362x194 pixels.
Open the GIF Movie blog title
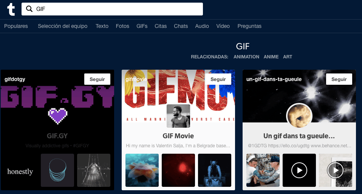coord(178,136)
